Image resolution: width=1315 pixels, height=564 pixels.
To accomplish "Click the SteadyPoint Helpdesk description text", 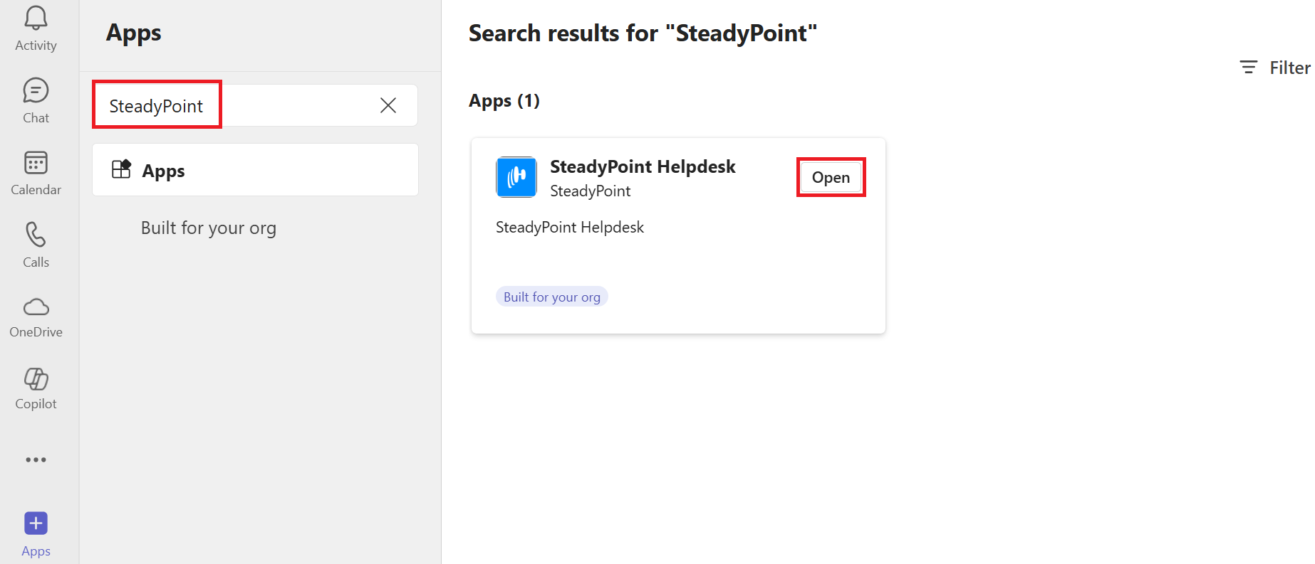I will click(570, 227).
